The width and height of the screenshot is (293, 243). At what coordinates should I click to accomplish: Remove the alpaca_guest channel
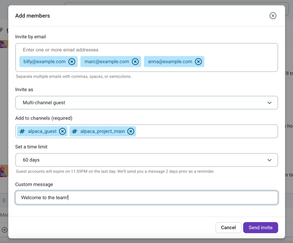pos(62,131)
